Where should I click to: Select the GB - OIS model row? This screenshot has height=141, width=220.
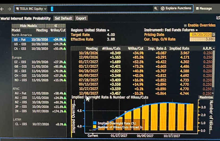(x=39, y=66)
